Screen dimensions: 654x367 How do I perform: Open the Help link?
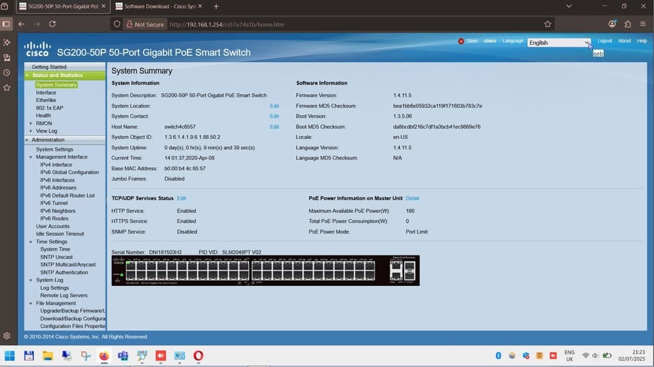642,41
